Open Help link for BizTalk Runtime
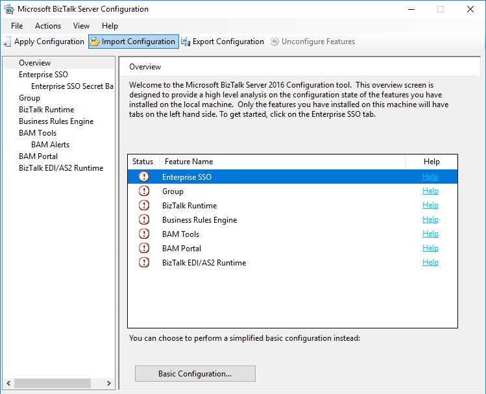 [x=430, y=205]
